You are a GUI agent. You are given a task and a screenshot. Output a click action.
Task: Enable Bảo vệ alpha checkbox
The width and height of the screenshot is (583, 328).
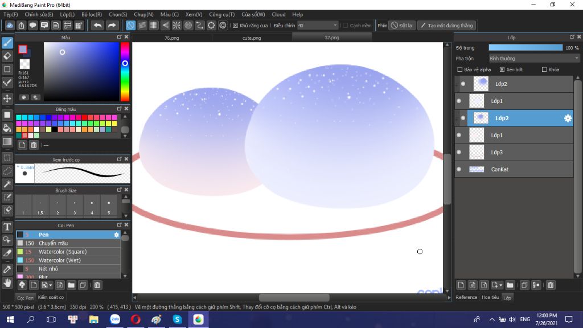coord(460,69)
